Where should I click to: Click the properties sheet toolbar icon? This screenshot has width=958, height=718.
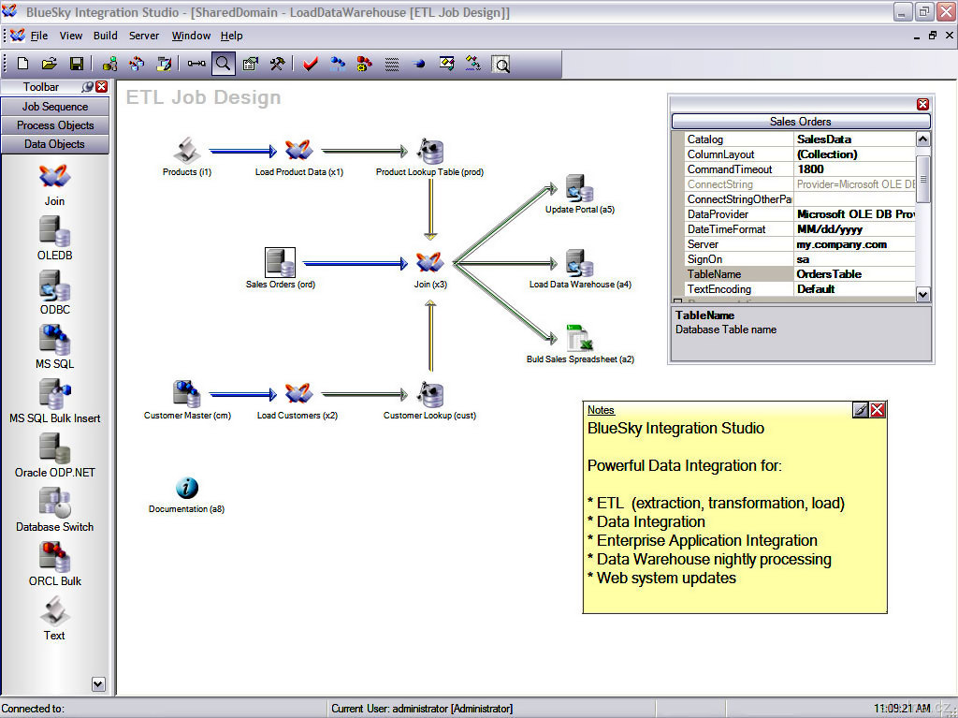(251, 64)
